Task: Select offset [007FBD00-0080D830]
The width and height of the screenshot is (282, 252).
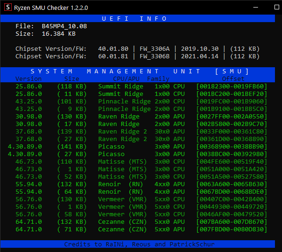Action: pos(232,229)
